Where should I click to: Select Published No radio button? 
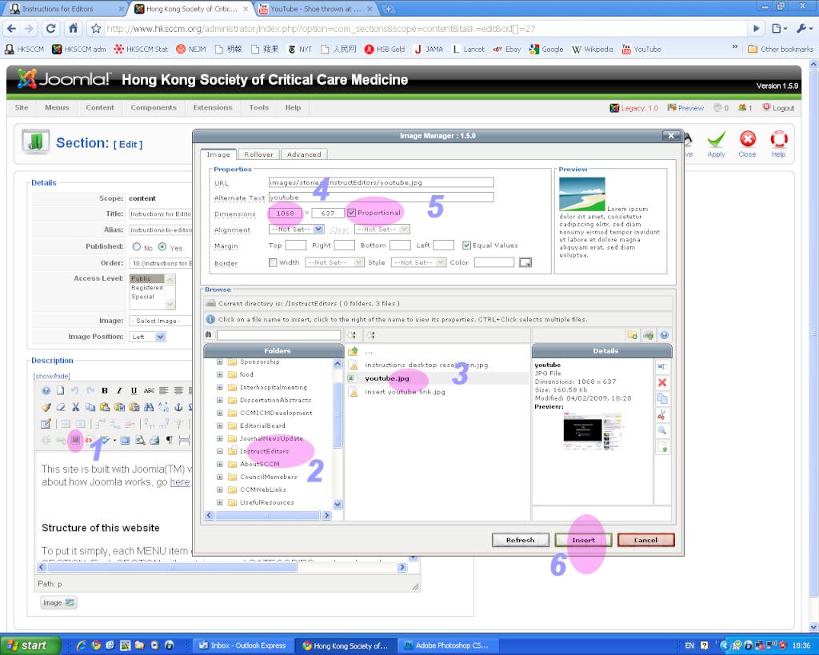coord(137,246)
